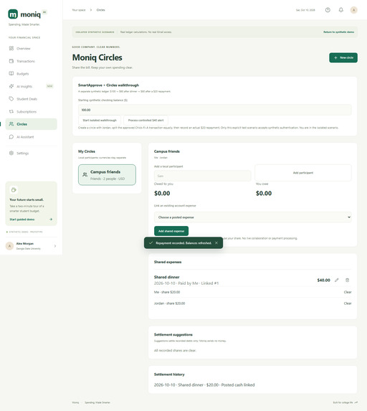Screen dimensions: 367x411
Task: Click the AI Assistant chat bubble icon
Action: [11, 137]
